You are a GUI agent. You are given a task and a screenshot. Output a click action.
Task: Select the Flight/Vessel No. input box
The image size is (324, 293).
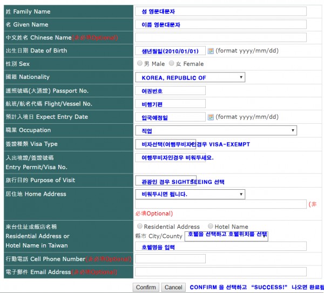tap(170, 104)
